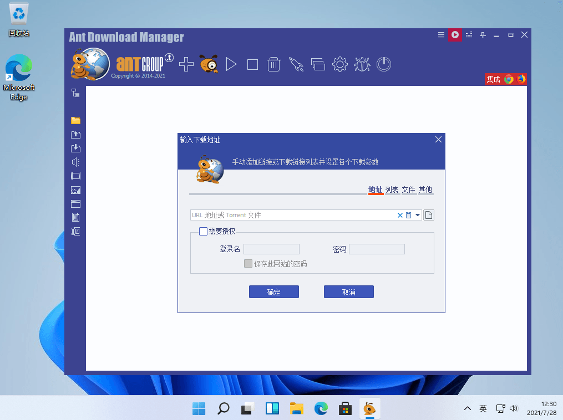Image resolution: width=563 pixels, height=420 pixels.
Task: Open settings via the gear icon
Action: coord(339,64)
